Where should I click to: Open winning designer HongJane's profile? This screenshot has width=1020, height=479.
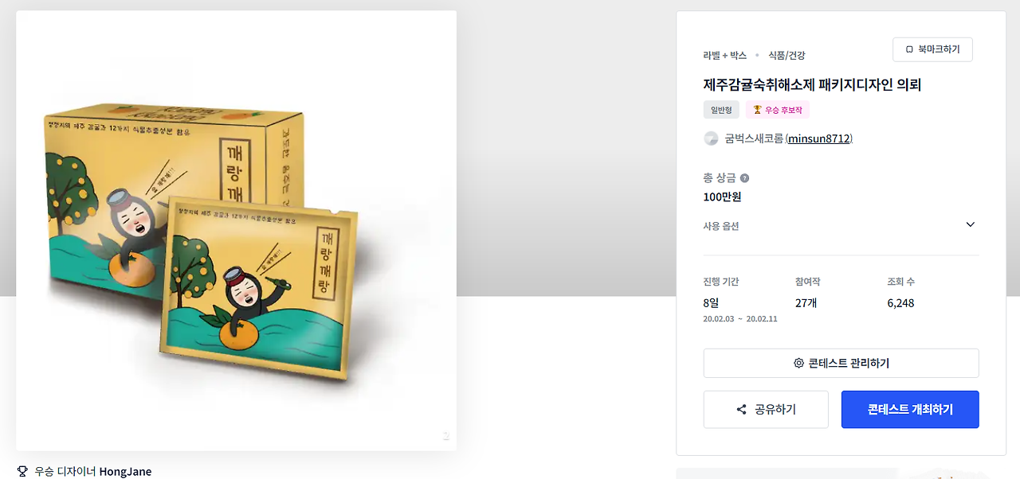click(125, 472)
